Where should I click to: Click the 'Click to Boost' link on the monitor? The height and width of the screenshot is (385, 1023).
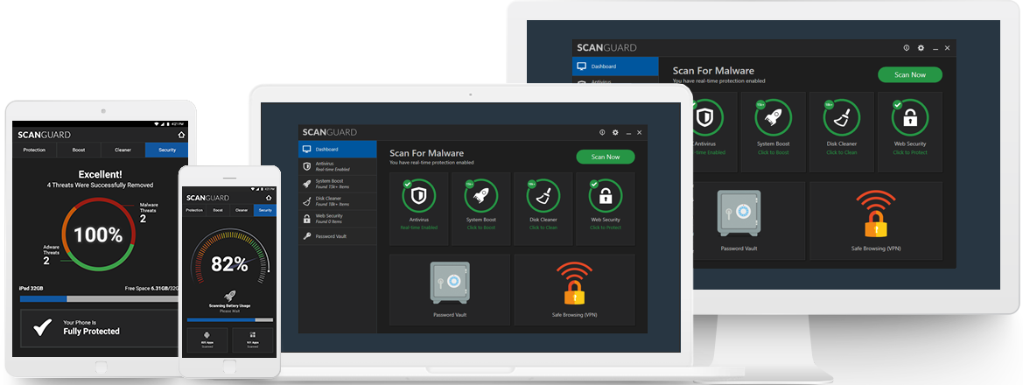tap(773, 153)
